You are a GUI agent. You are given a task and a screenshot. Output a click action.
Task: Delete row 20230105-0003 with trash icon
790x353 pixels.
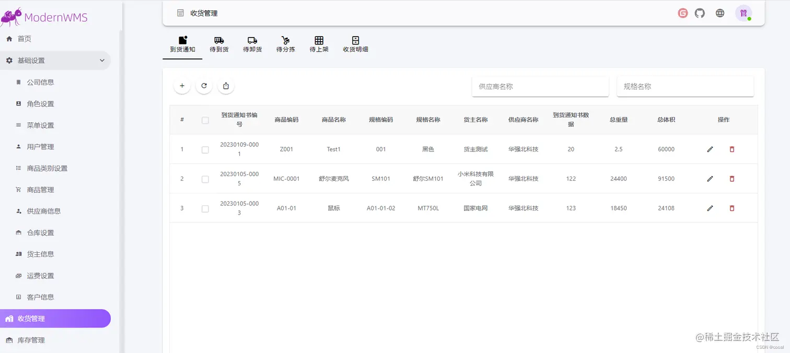(731, 208)
